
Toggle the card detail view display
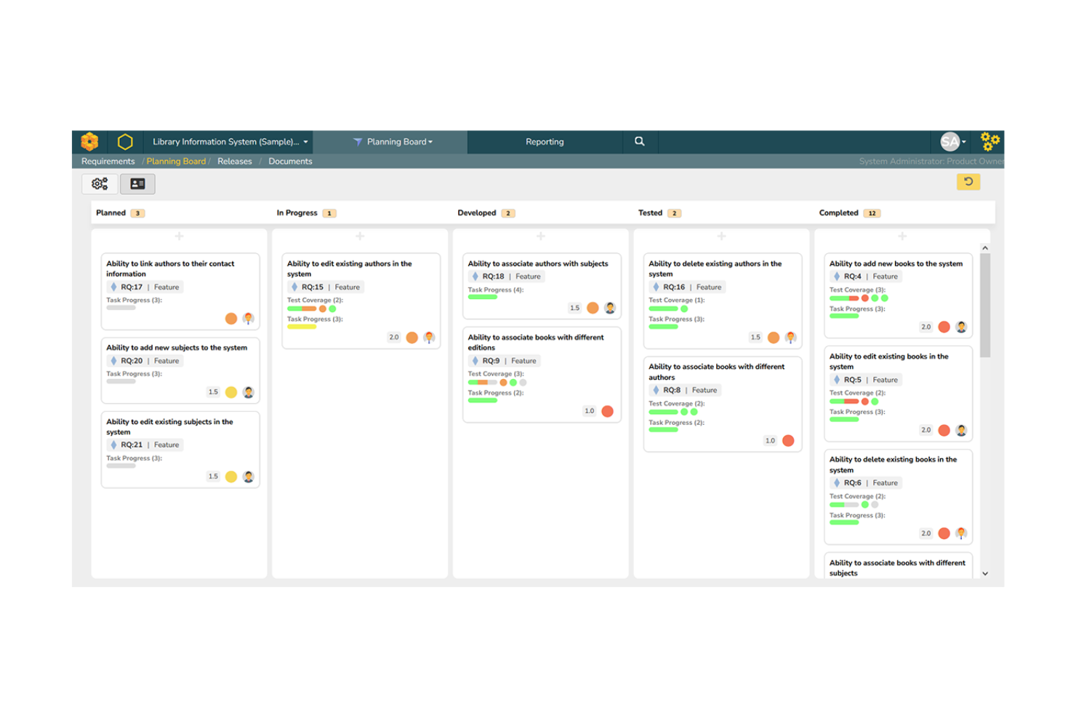[x=137, y=184]
